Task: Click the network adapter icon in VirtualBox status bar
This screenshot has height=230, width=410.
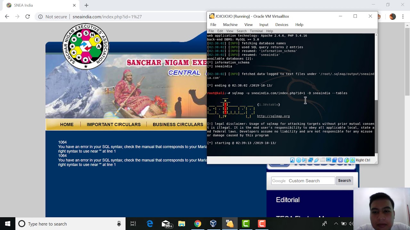Action: [310, 160]
